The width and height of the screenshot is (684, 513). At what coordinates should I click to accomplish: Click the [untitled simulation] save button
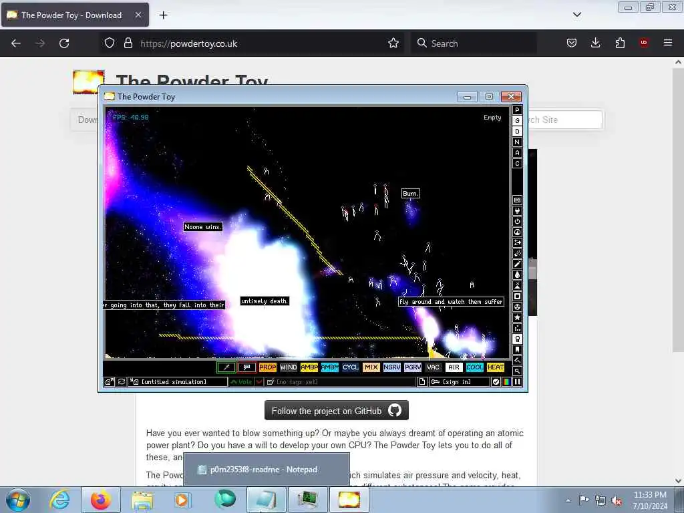click(178, 381)
